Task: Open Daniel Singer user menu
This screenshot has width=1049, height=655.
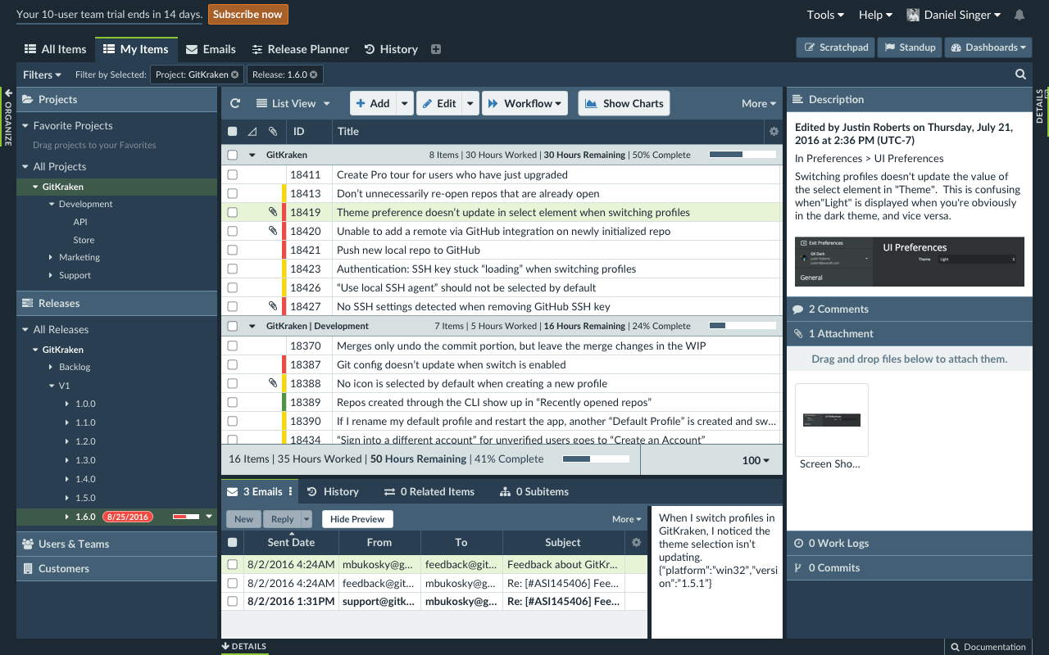Action: [954, 15]
